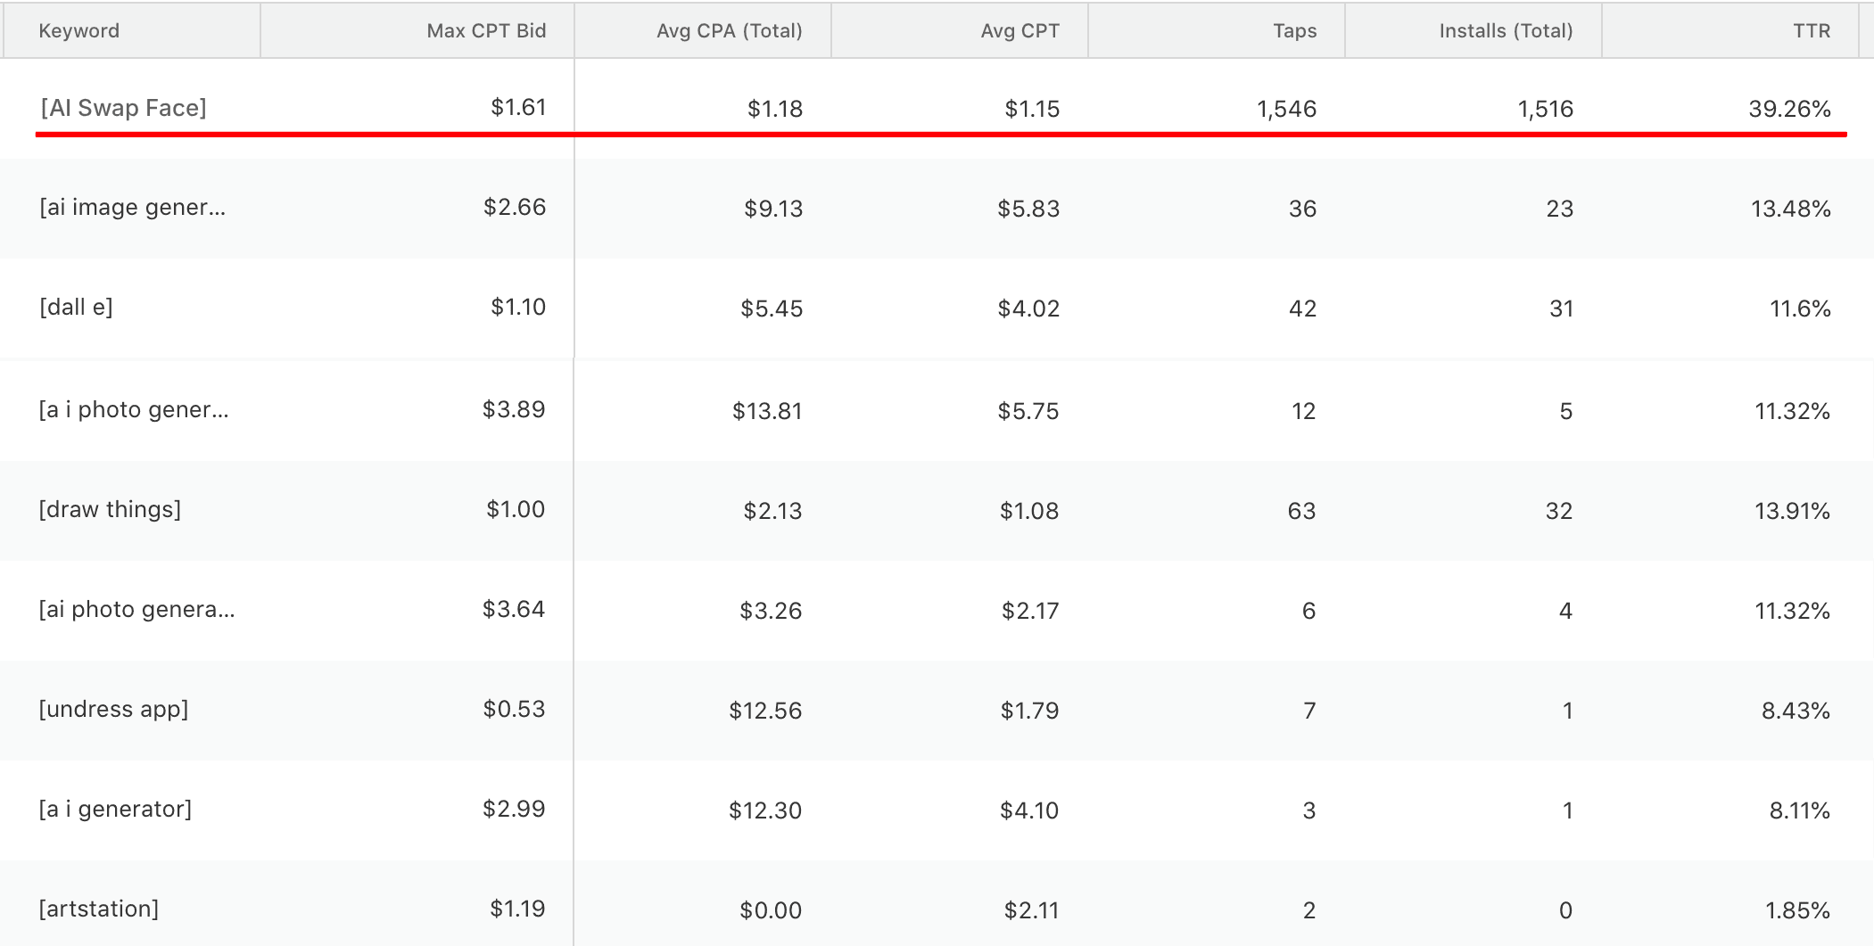Click the [undress app] keyword

point(114,709)
